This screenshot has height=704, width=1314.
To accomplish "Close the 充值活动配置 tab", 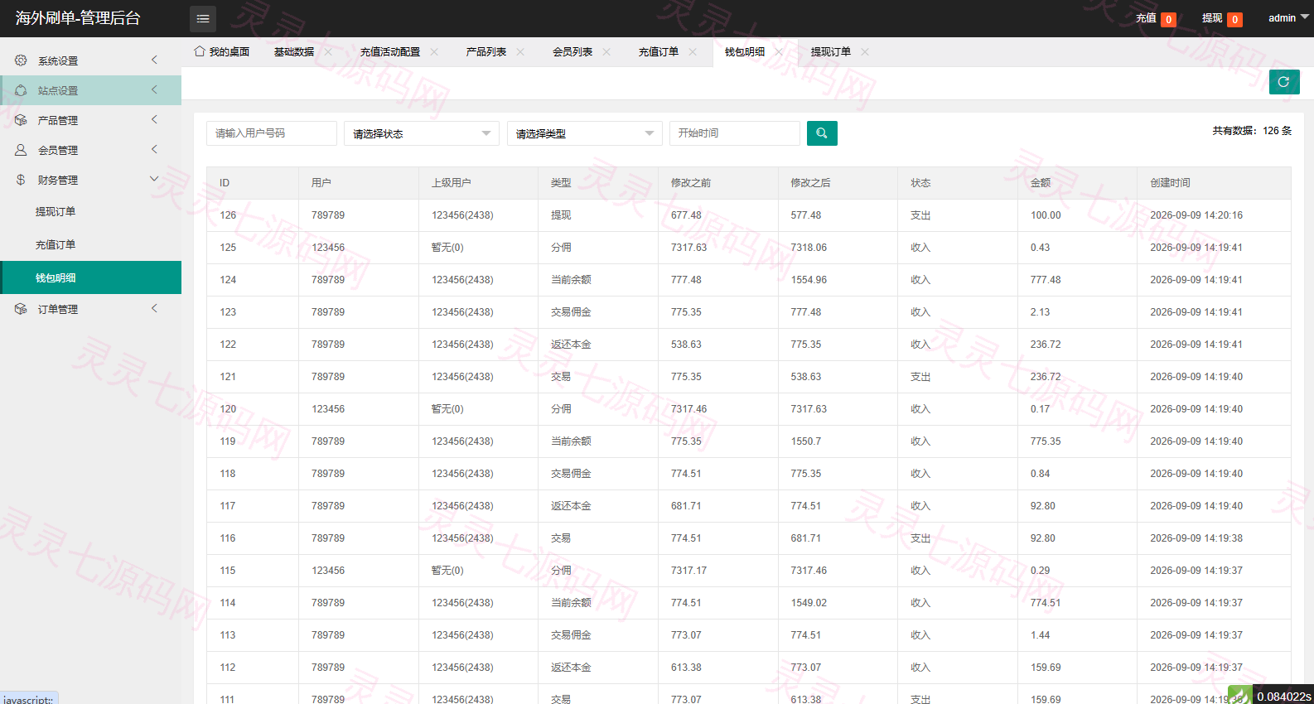I will click(434, 51).
